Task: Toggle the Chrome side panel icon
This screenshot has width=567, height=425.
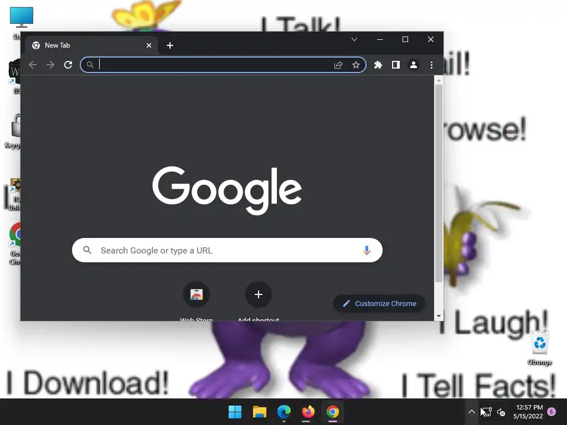Action: click(x=395, y=65)
